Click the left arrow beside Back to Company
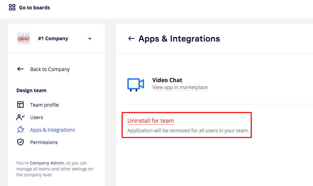 pyautogui.click(x=20, y=69)
